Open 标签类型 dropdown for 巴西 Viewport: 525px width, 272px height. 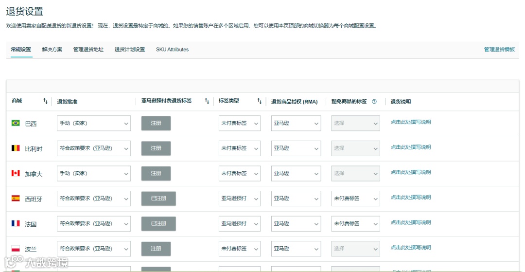pyautogui.click(x=239, y=123)
